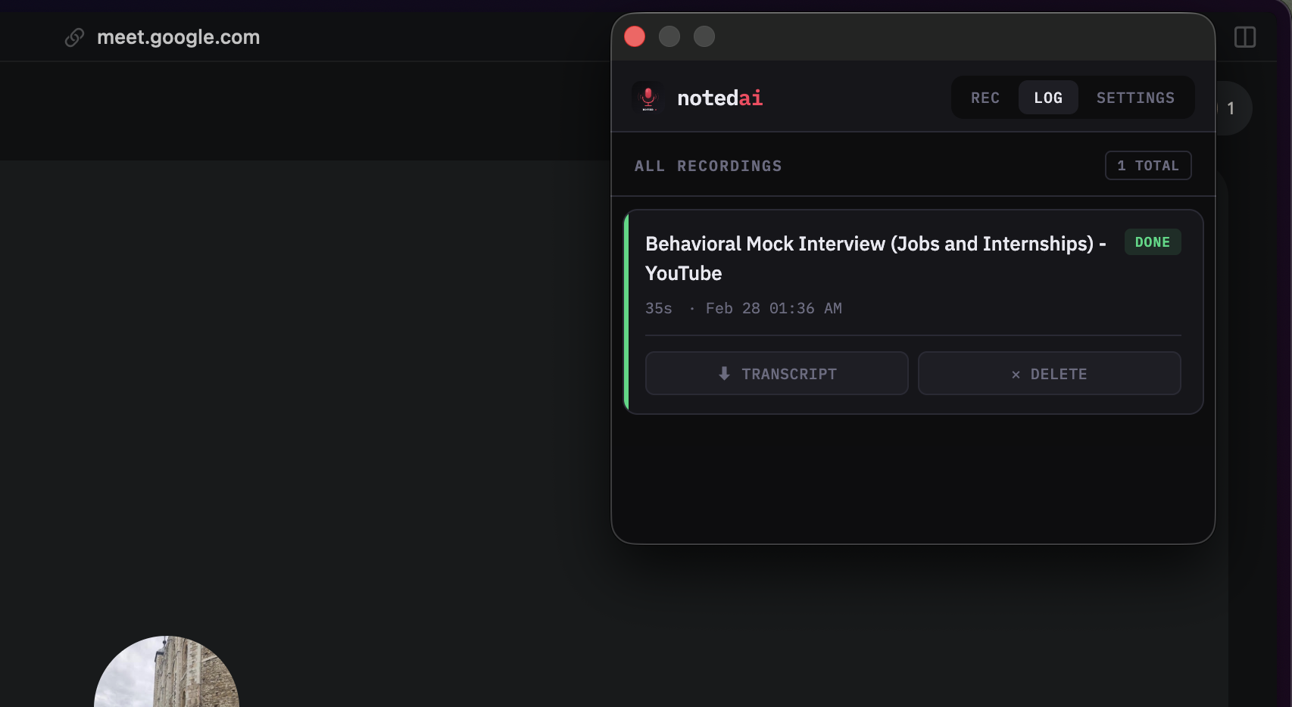Click the DONE status badge
The width and height of the screenshot is (1292, 707).
[1152, 242]
